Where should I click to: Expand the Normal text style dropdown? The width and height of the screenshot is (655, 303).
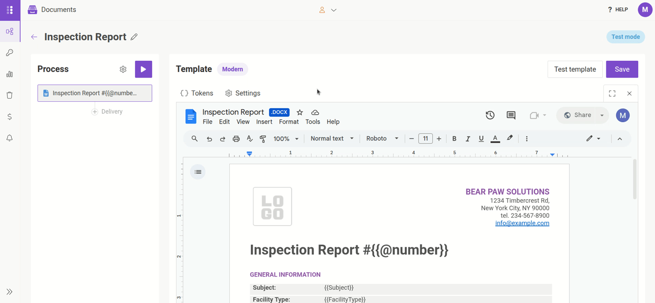pos(332,138)
